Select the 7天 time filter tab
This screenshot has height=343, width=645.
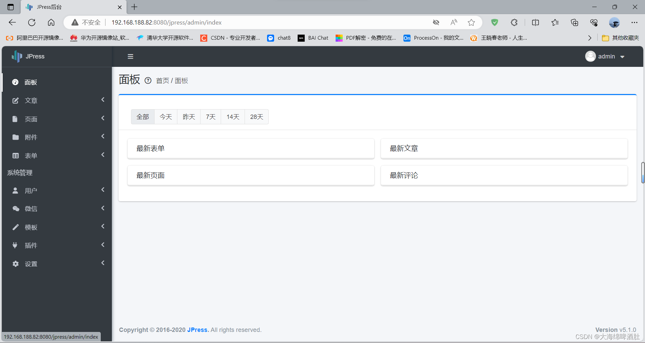point(211,117)
